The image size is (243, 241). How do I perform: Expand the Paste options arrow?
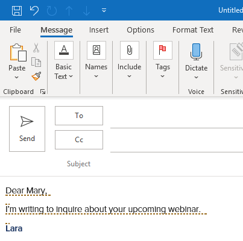coord(17,77)
